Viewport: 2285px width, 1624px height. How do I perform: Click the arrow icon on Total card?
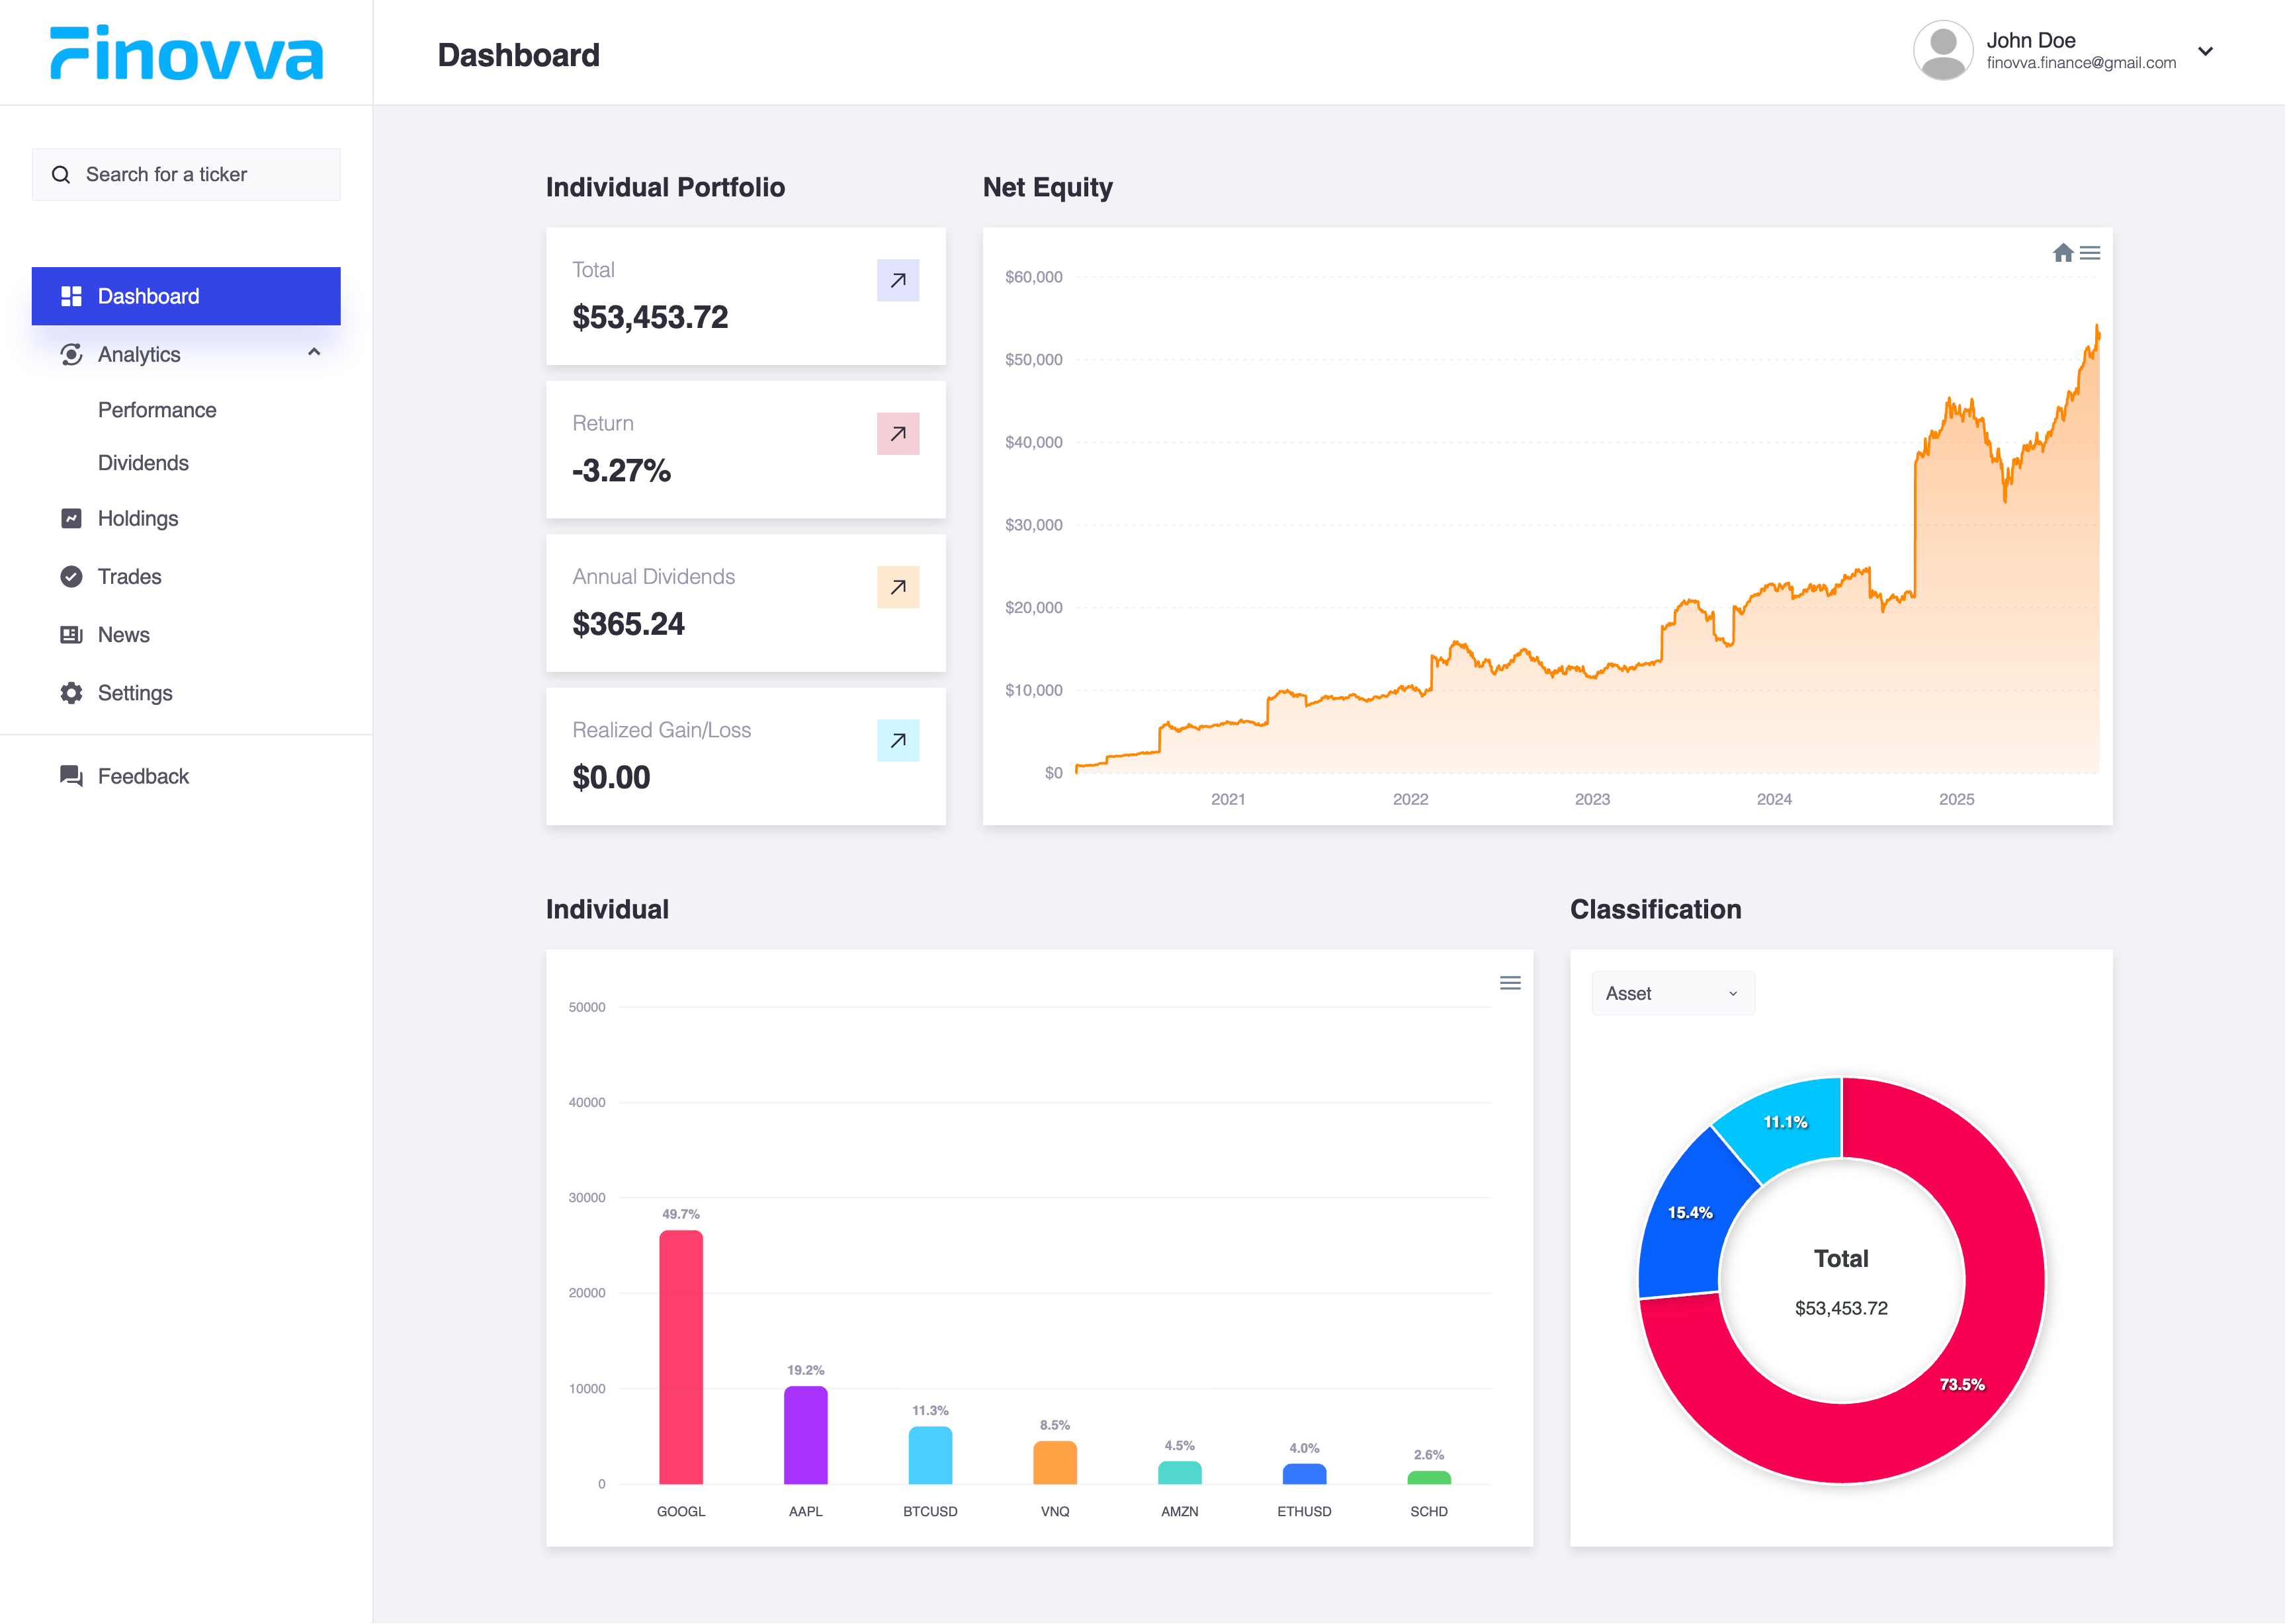pos(897,280)
